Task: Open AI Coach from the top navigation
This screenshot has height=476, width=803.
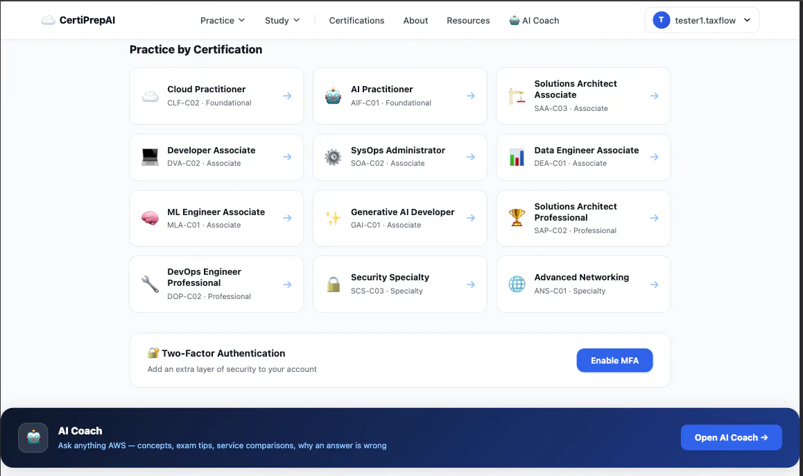Action: (534, 21)
